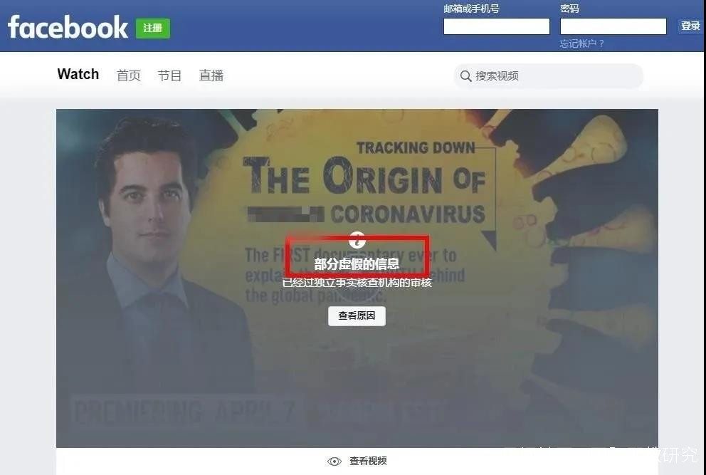Focus the 密码 password input field
The image size is (706, 475).
(x=613, y=26)
